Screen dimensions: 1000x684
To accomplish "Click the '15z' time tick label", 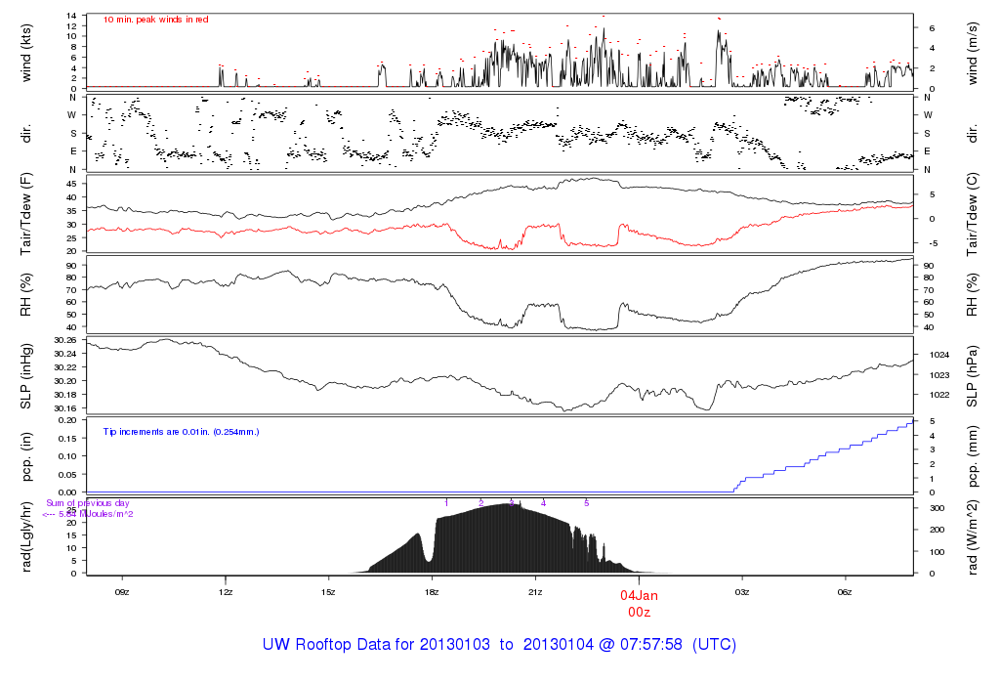I will [328, 592].
